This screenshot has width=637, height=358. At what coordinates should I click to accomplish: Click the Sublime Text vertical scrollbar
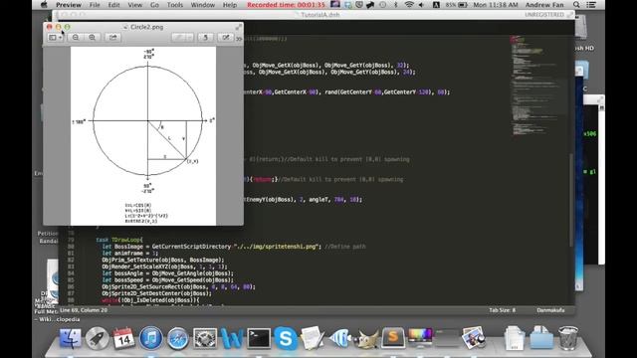click(x=571, y=199)
